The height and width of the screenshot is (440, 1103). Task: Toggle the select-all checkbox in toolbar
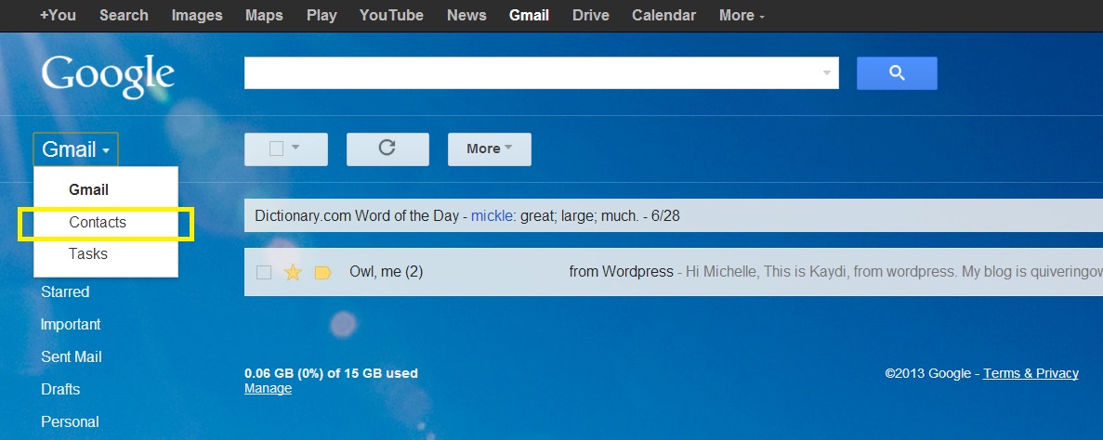(276, 149)
